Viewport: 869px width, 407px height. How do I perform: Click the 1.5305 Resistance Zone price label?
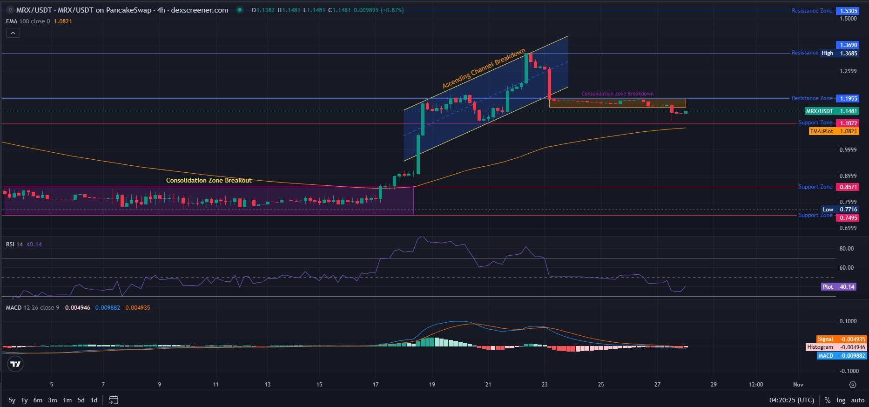848,11
